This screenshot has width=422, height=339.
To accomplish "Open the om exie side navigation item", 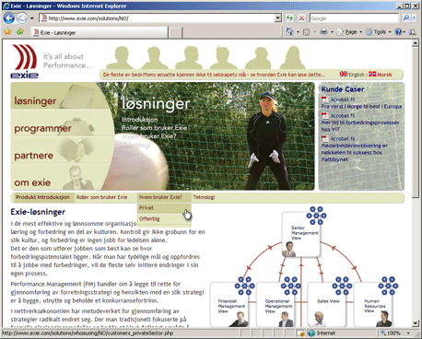I will point(32,182).
